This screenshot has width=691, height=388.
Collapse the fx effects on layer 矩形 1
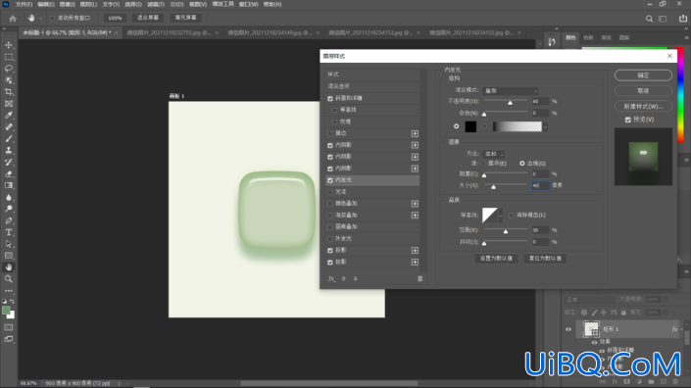point(681,329)
